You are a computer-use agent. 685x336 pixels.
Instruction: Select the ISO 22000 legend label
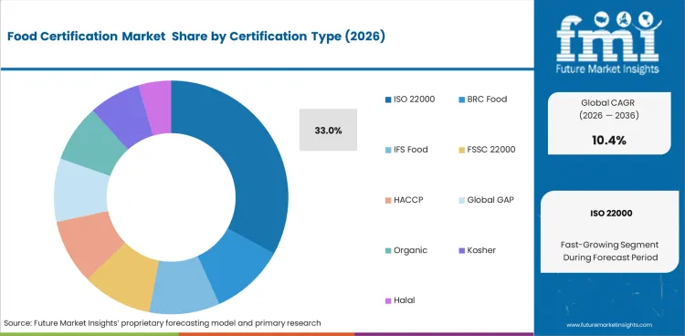click(x=414, y=100)
